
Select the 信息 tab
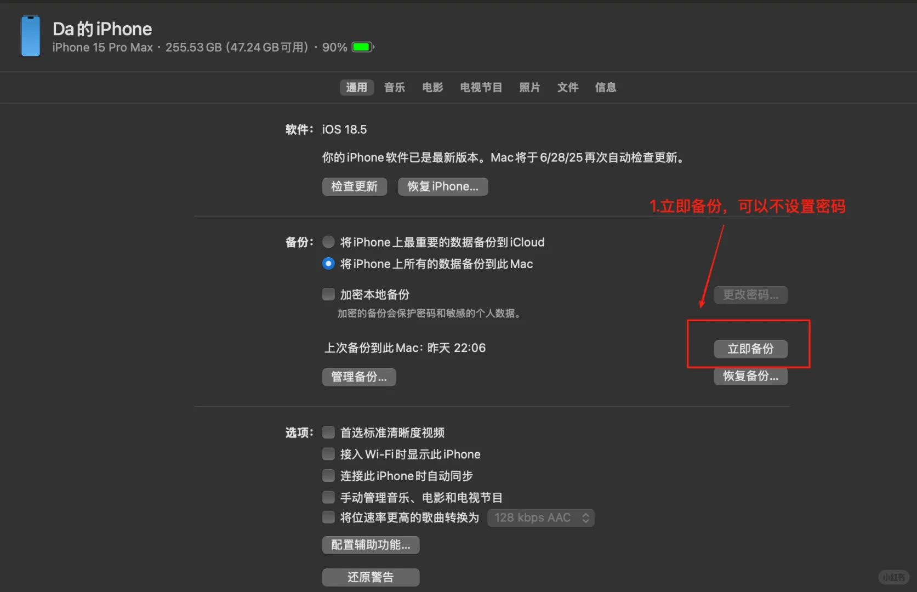[605, 87]
